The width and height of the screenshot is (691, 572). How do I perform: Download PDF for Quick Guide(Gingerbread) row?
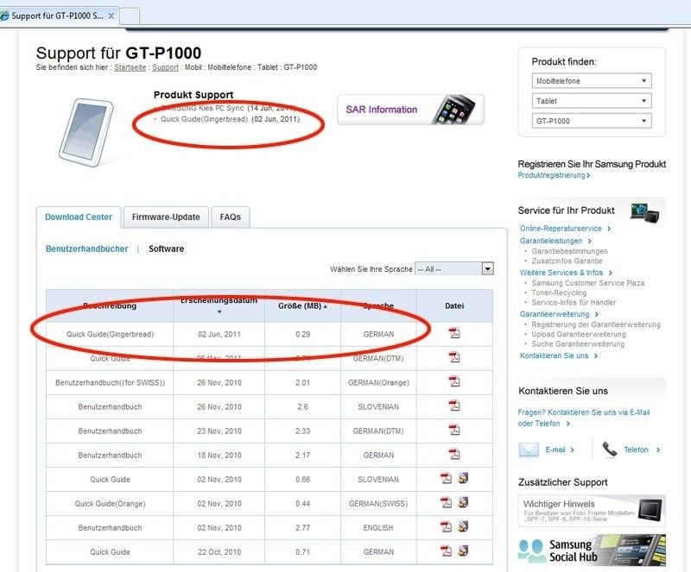454,333
